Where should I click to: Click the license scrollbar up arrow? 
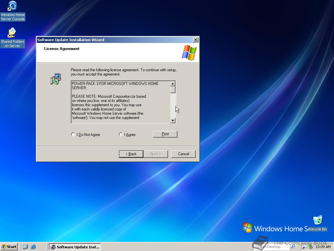[173, 84]
